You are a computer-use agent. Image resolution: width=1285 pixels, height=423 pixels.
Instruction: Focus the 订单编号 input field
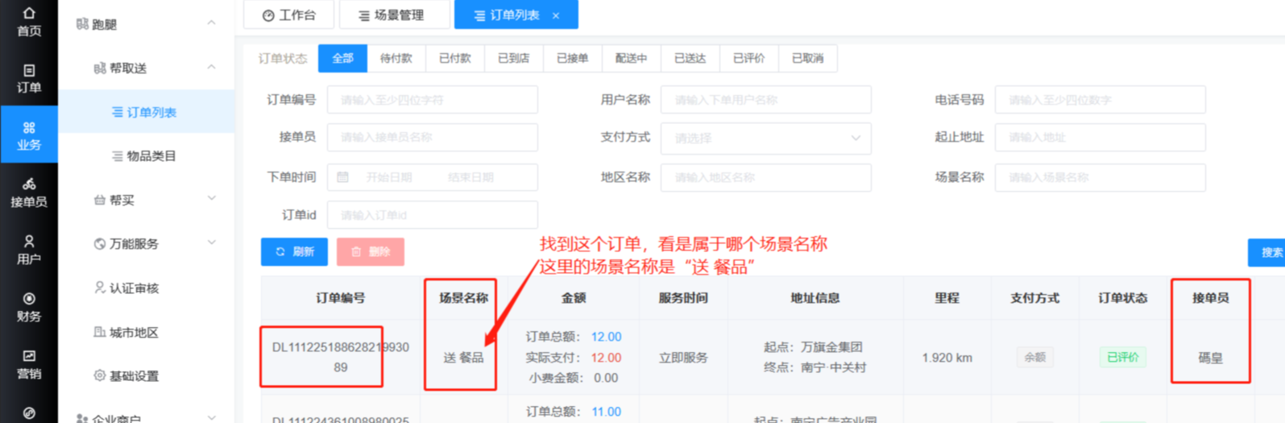(x=432, y=100)
